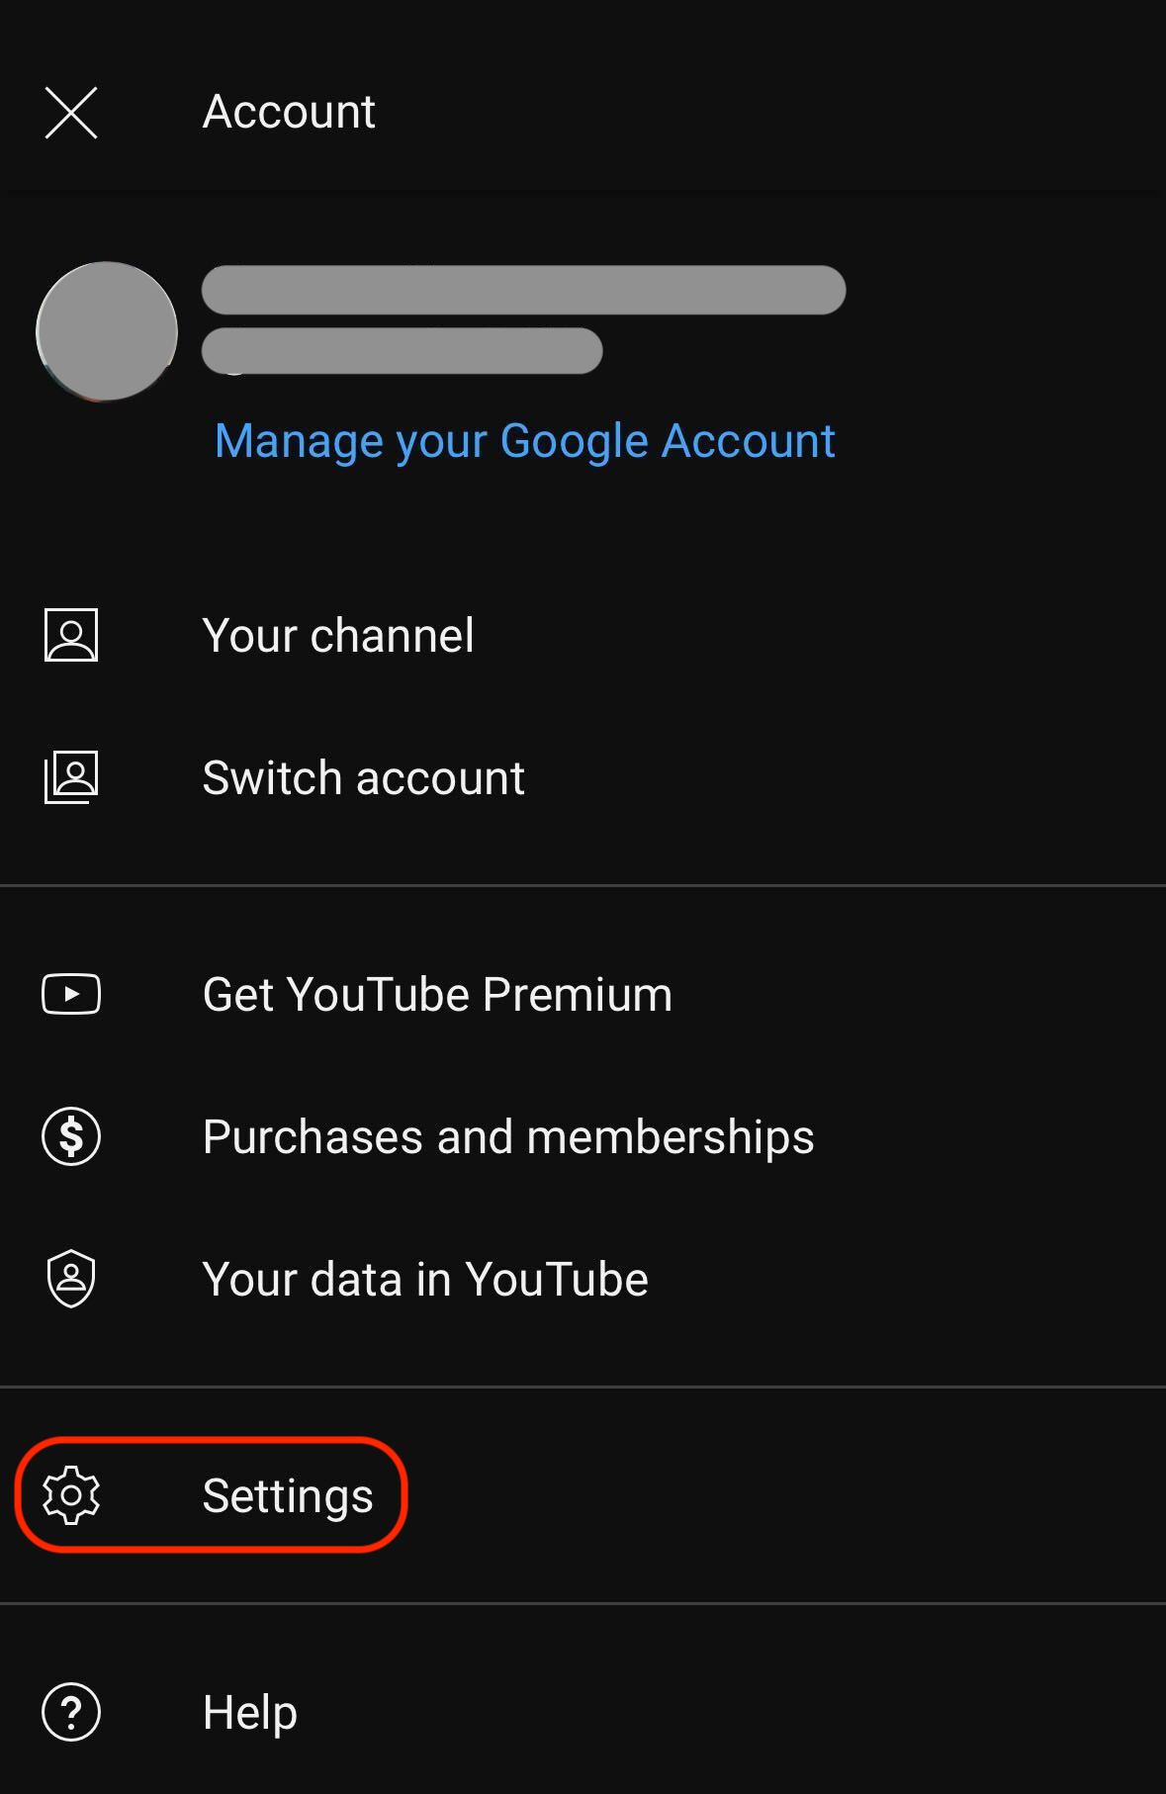The height and width of the screenshot is (1794, 1166).
Task: Tap the dollar sign purchases icon
Action: pyautogui.click(x=71, y=1136)
